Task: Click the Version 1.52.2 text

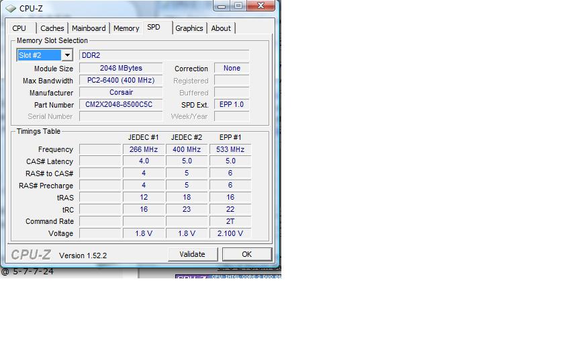Action: pyautogui.click(x=83, y=256)
